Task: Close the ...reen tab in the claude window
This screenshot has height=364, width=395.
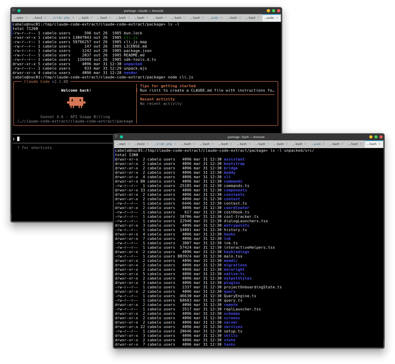Action: click(27, 18)
